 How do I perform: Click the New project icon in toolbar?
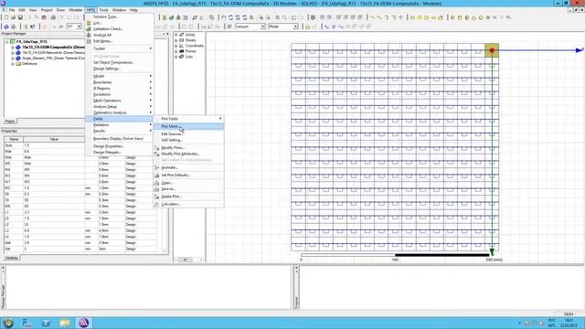coord(6,17)
